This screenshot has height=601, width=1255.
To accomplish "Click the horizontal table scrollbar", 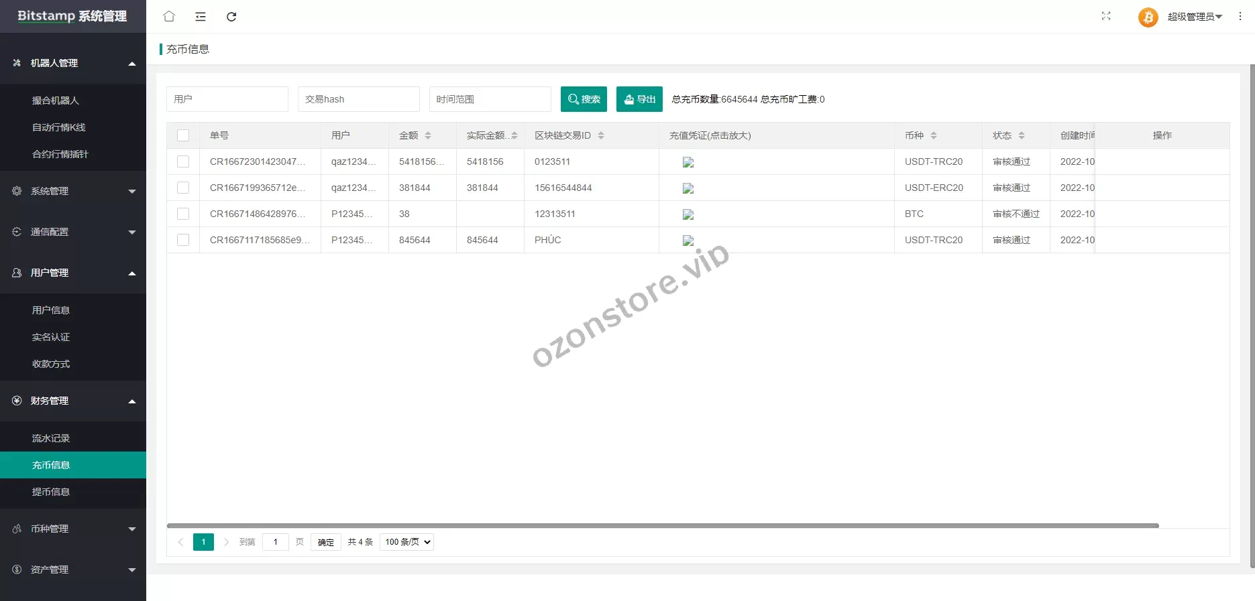I will tap(662, 526).
